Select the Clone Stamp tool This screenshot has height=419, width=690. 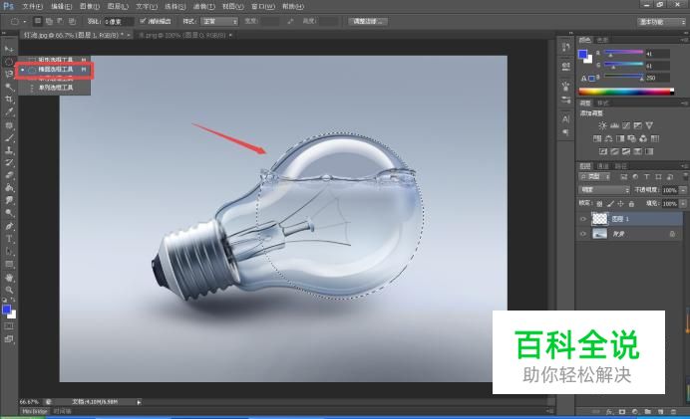click(9, 150)
